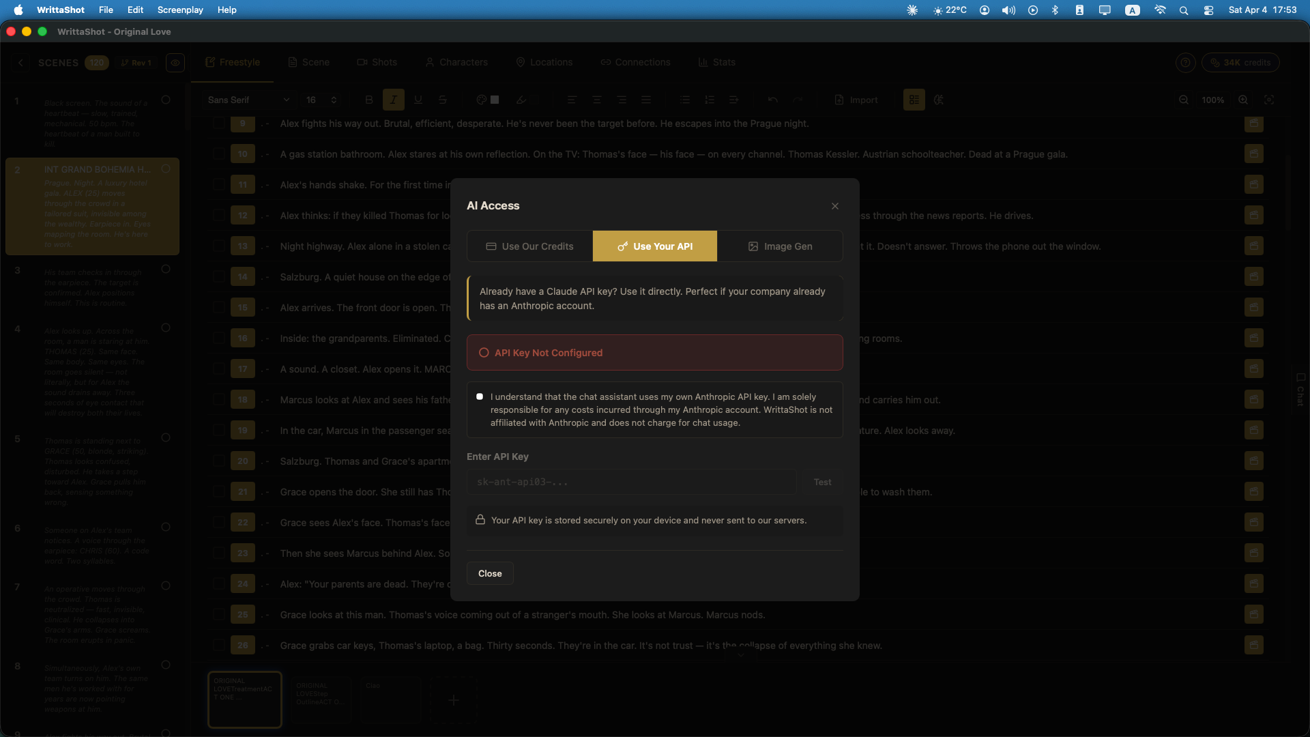The height and width of the screenshot is (737, 1310).
Task: Open the Sans Serif font dropdown
Action: [x=248, y=100]
